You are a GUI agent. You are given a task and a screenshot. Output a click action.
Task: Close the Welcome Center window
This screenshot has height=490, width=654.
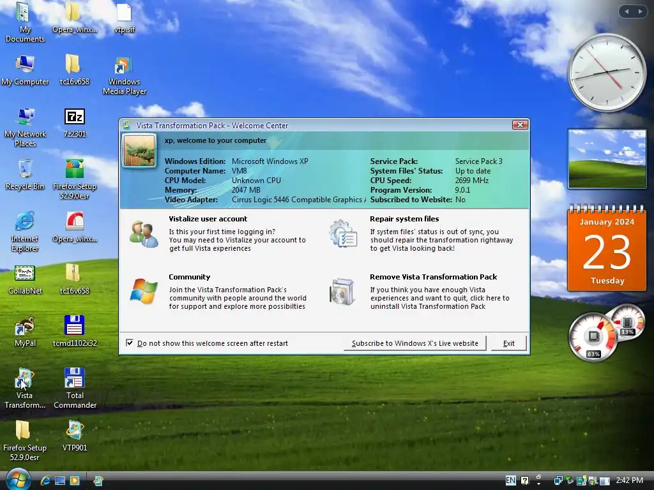(520, 124)
